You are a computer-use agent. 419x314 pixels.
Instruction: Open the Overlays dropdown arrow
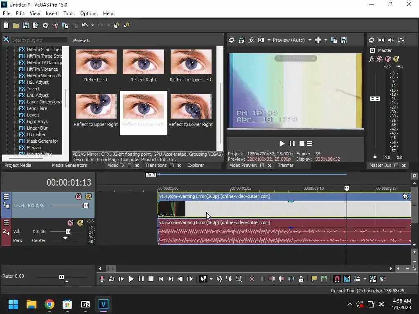coord(326,40)
